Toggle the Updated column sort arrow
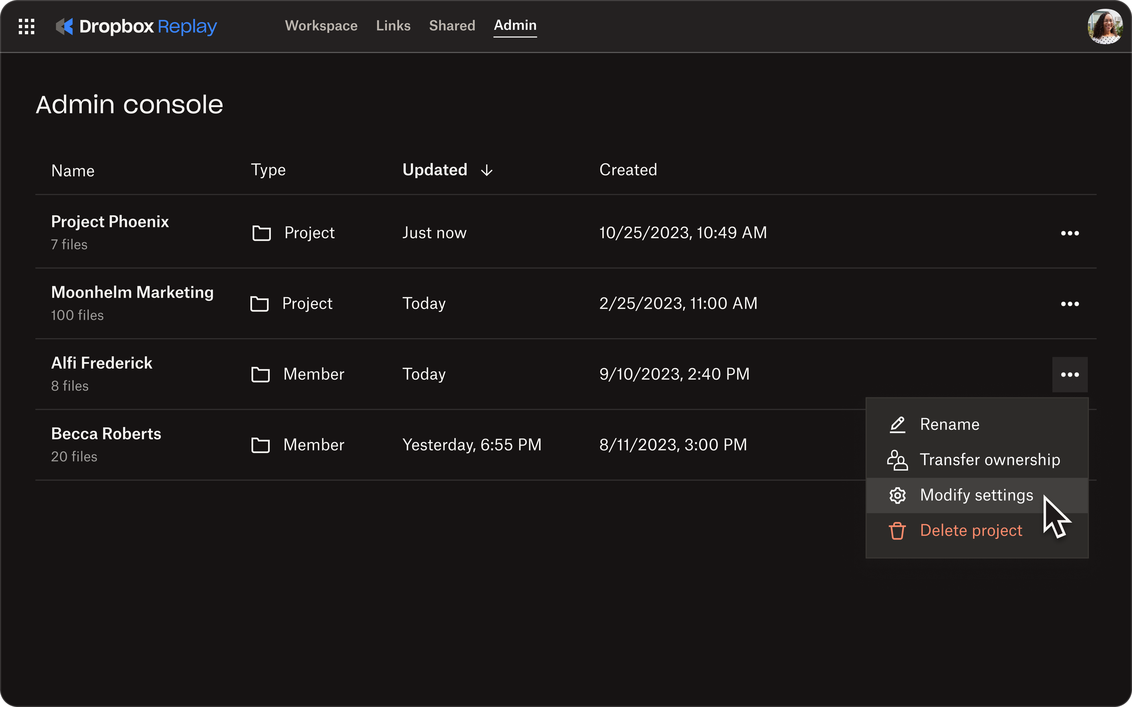Viewport: 1132px width, 707px height. click(x=487, y=170)
